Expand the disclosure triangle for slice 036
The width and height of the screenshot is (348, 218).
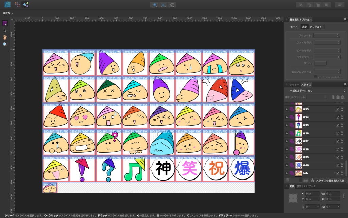click(x=286, y=134)
